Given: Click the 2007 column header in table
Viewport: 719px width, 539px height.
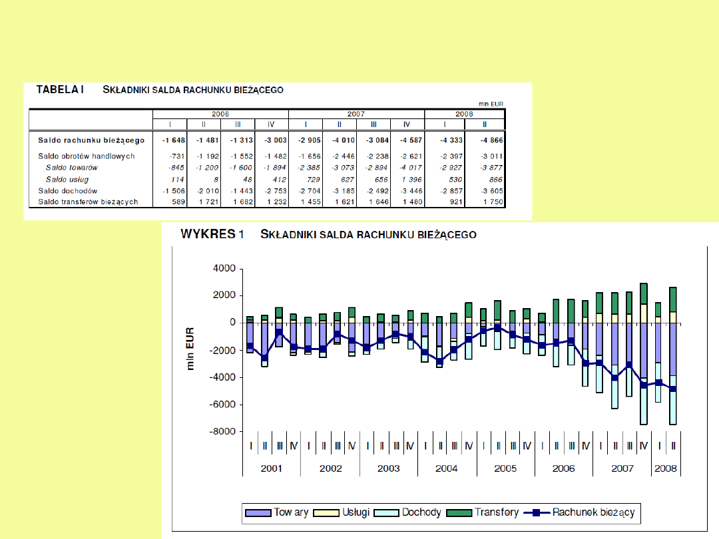Looking at the screenshot, I should 356,114.
